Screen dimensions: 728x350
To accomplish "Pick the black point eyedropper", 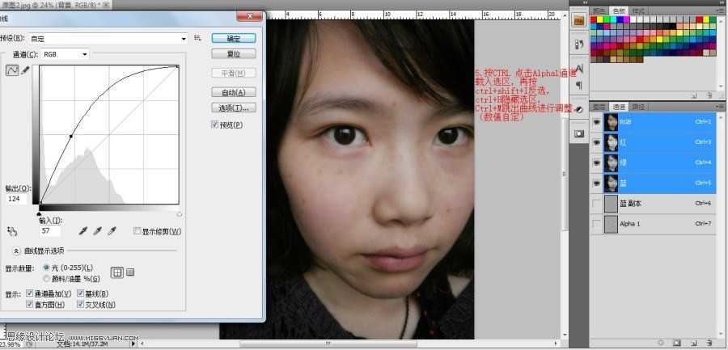I will point(83,230).
